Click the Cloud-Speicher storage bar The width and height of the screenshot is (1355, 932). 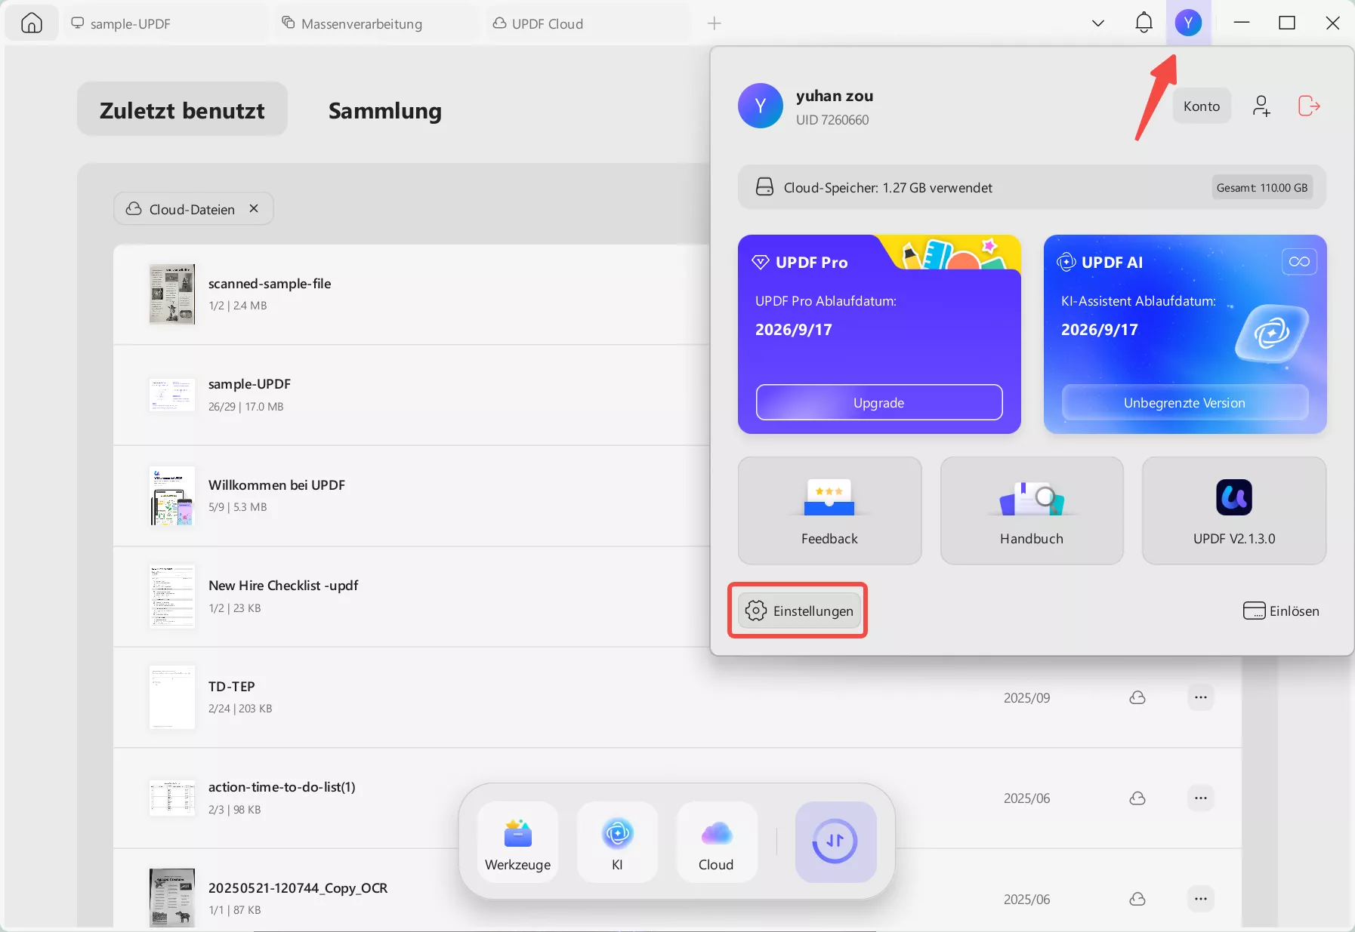1032,187
